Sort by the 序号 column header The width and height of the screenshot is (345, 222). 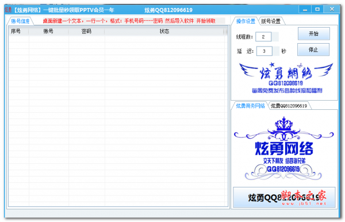tap(19, 31)
